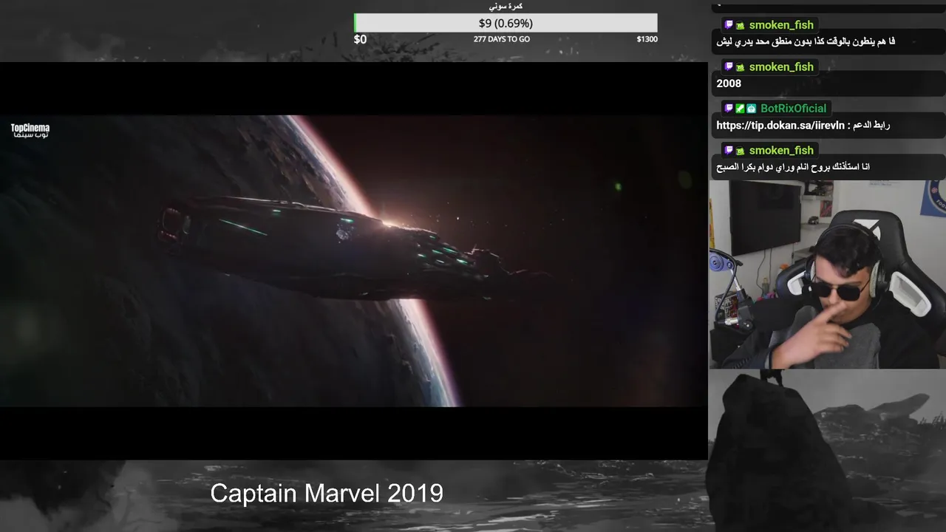Click the '277 DAYS TO GO' label
Viewport: 946px width, 532px height.
click(x=502, y=39)
